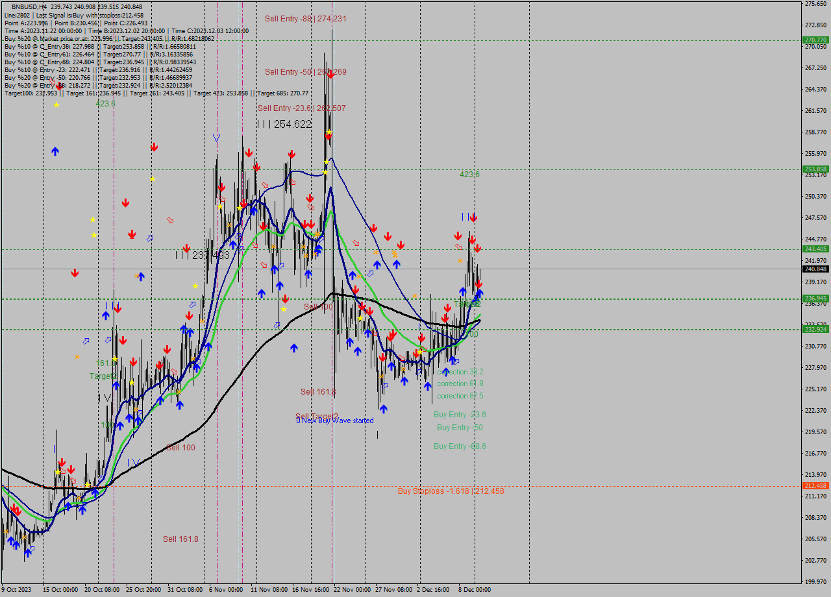Click the hollow blue arrow outline near 31 Oct
This screenshot has height=597, width=831.
[x=192, y=305]
